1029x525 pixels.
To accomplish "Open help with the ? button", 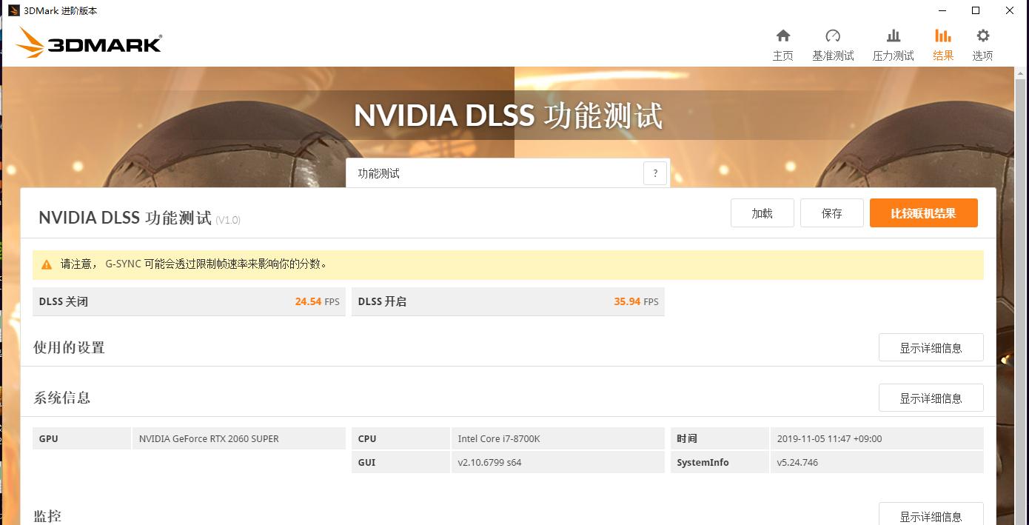I will (x=654, y=173).
